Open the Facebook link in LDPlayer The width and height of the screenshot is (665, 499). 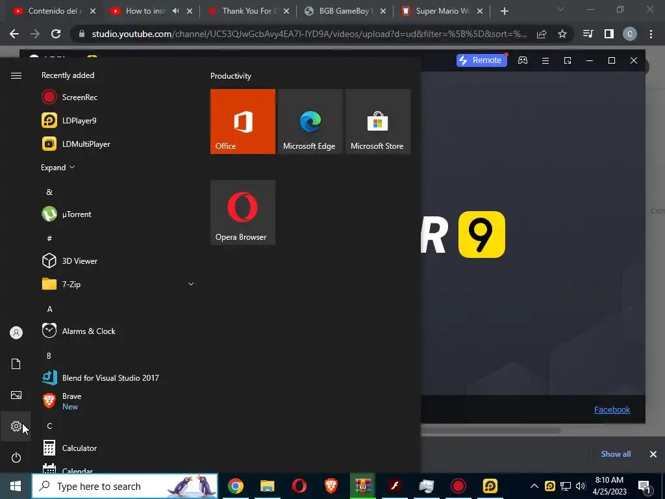tap(612, 409)
